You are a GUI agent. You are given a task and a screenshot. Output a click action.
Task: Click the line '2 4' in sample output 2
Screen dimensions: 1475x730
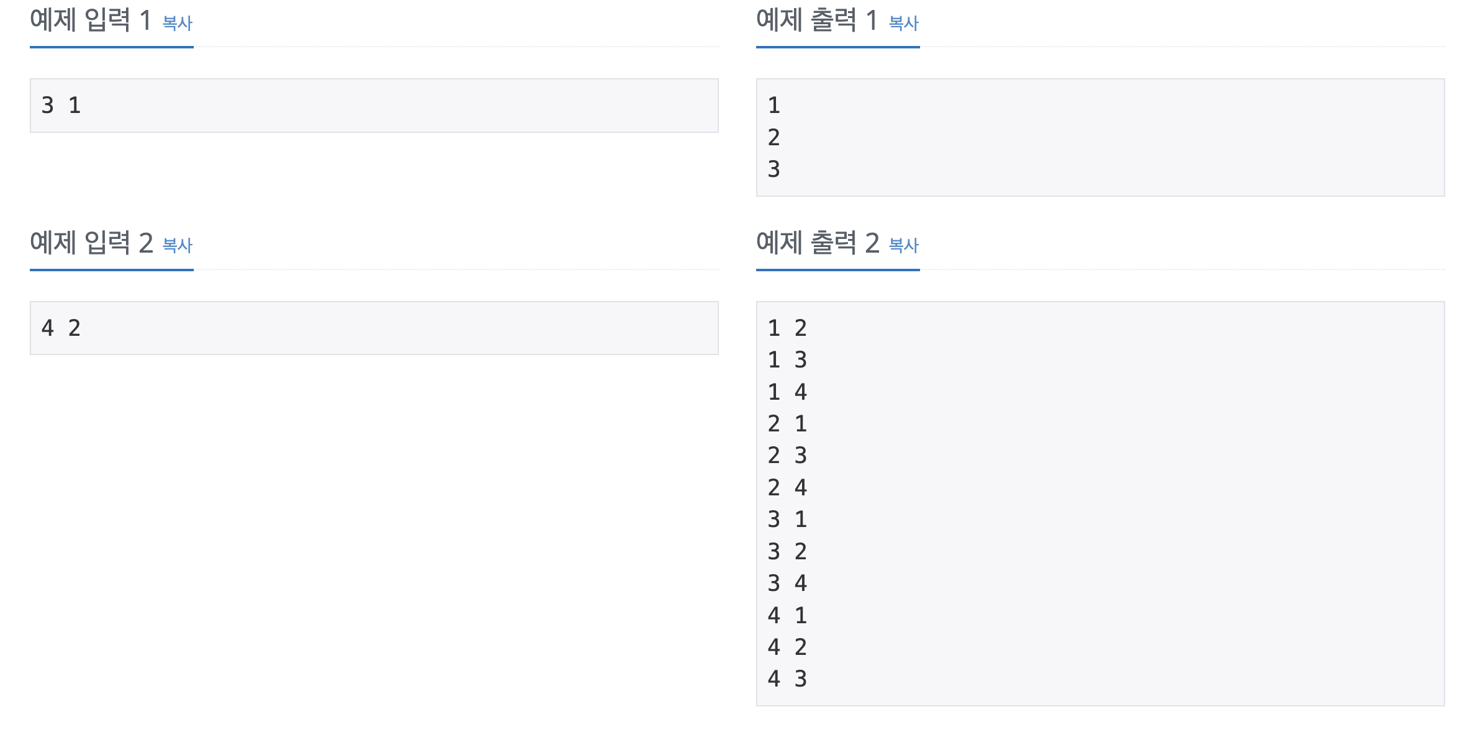pos(787,488)
